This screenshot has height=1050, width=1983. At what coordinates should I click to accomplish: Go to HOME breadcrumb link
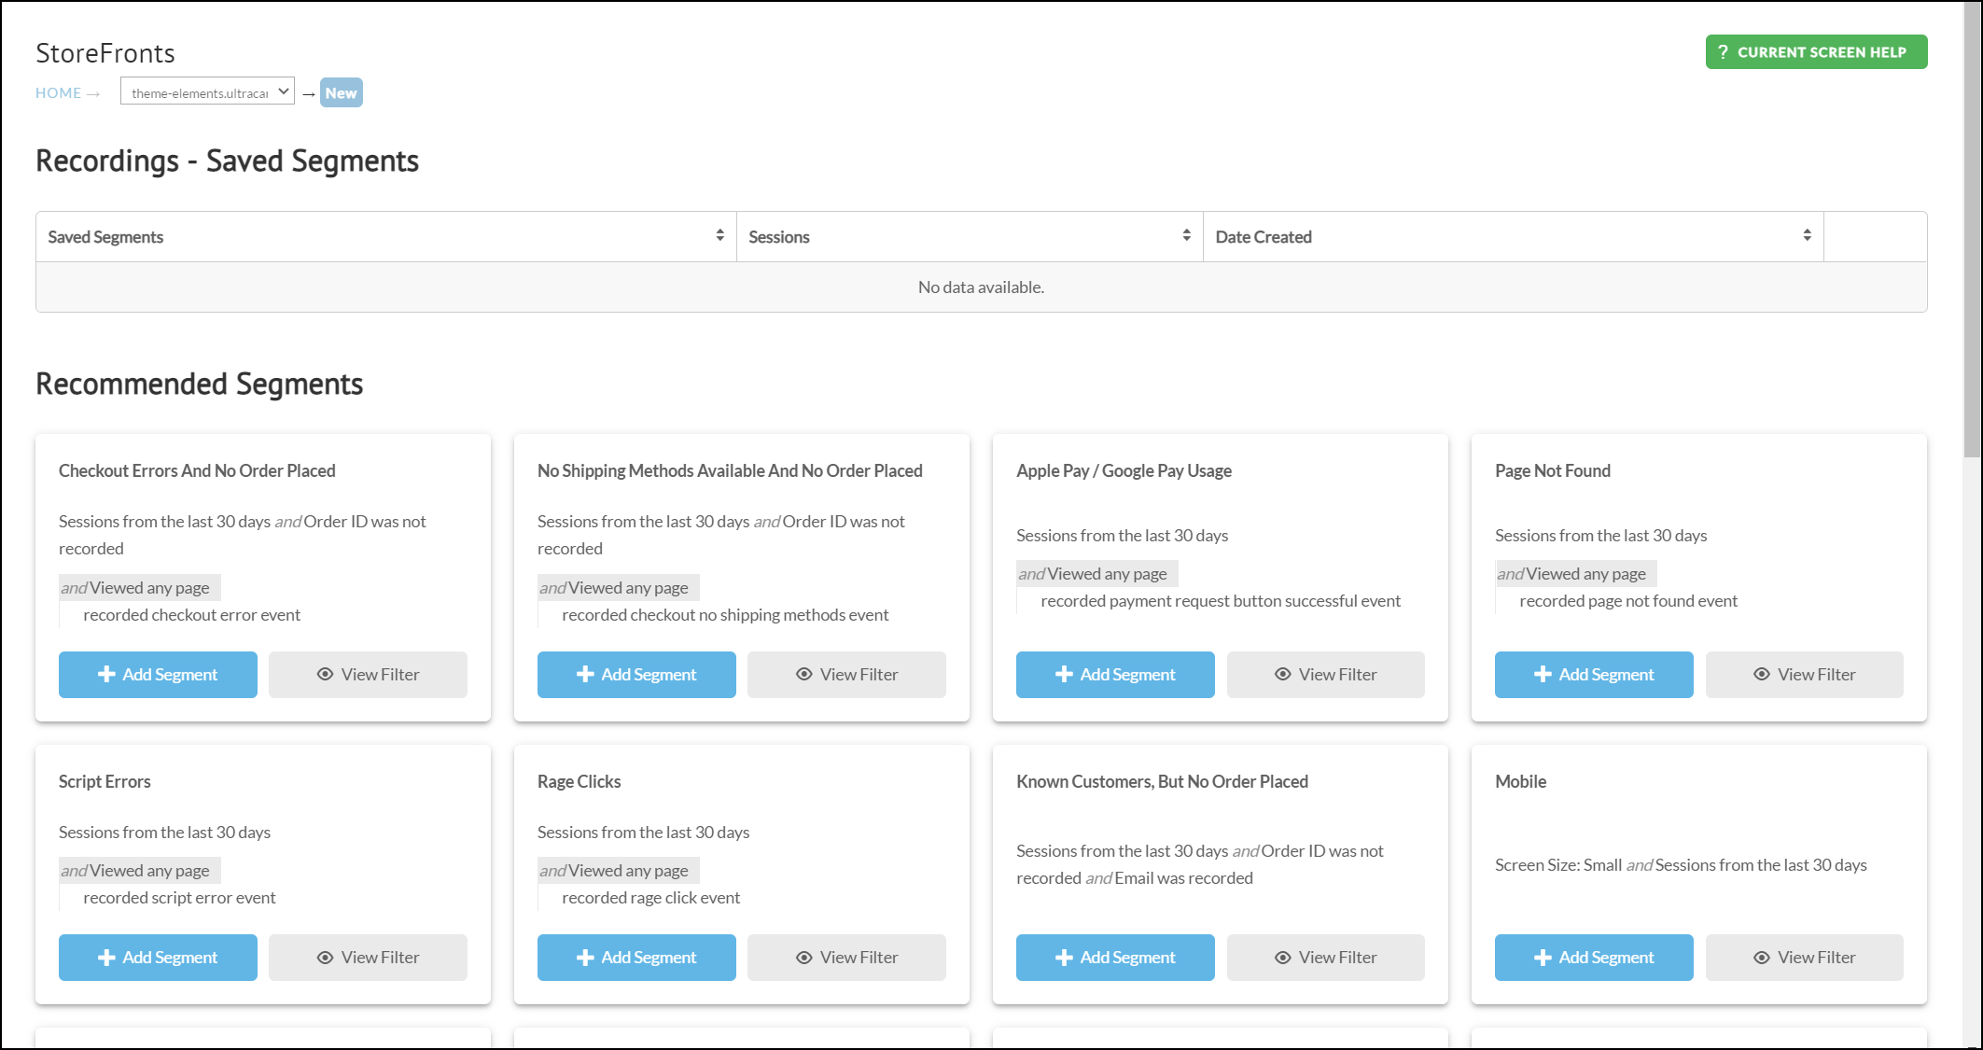click(58, 92)
